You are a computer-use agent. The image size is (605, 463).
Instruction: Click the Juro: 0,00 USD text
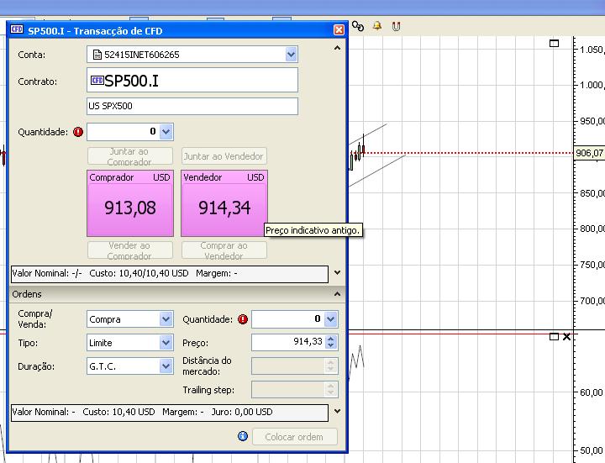[x=242, y=412]
